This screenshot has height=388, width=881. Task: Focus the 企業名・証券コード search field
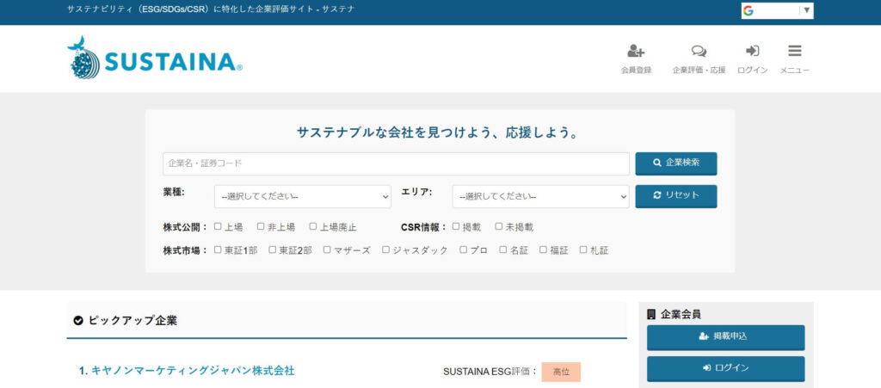[396, 164]
